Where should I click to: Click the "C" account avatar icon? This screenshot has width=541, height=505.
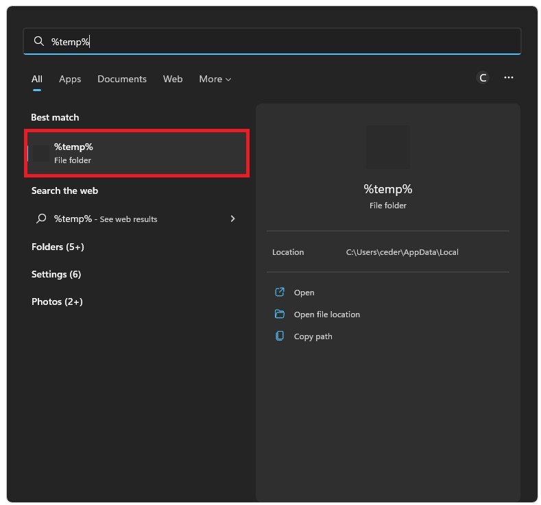point(483,78)
